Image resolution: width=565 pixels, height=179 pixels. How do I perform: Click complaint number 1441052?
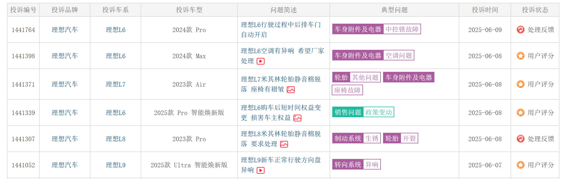coord(23,165)
